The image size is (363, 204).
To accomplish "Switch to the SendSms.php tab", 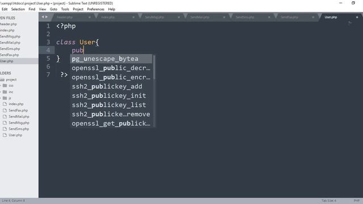I will (x=252, y=17).
